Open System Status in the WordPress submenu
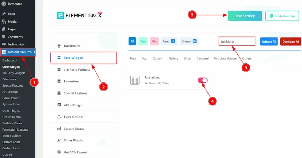Viewport: 302px width, 158px height. [11, 104]
